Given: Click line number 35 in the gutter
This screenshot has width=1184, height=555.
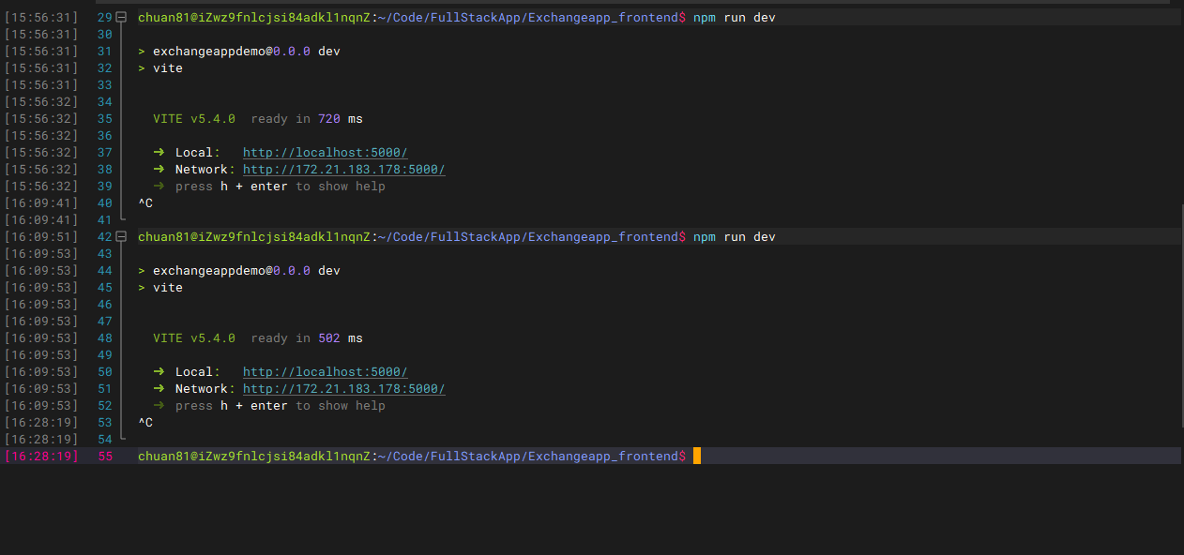Looking at the screenshot, I should tap(105, 119).
